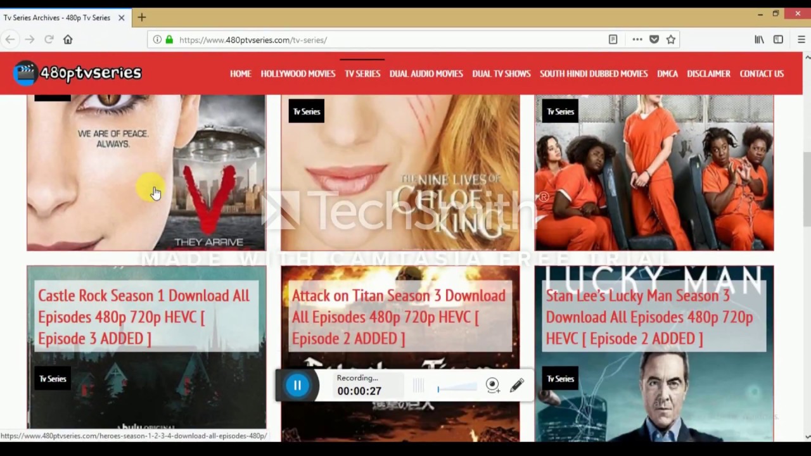Screen dimensions: 811x456
Task: Open the DMCA page link
Action: click(667, 73)
